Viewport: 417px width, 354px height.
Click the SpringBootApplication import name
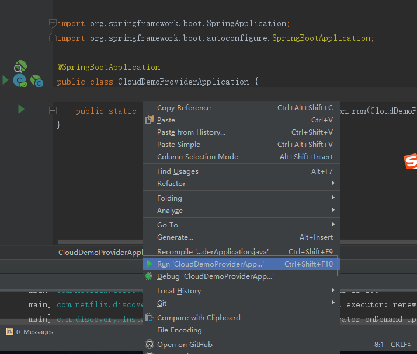[321, 38]
